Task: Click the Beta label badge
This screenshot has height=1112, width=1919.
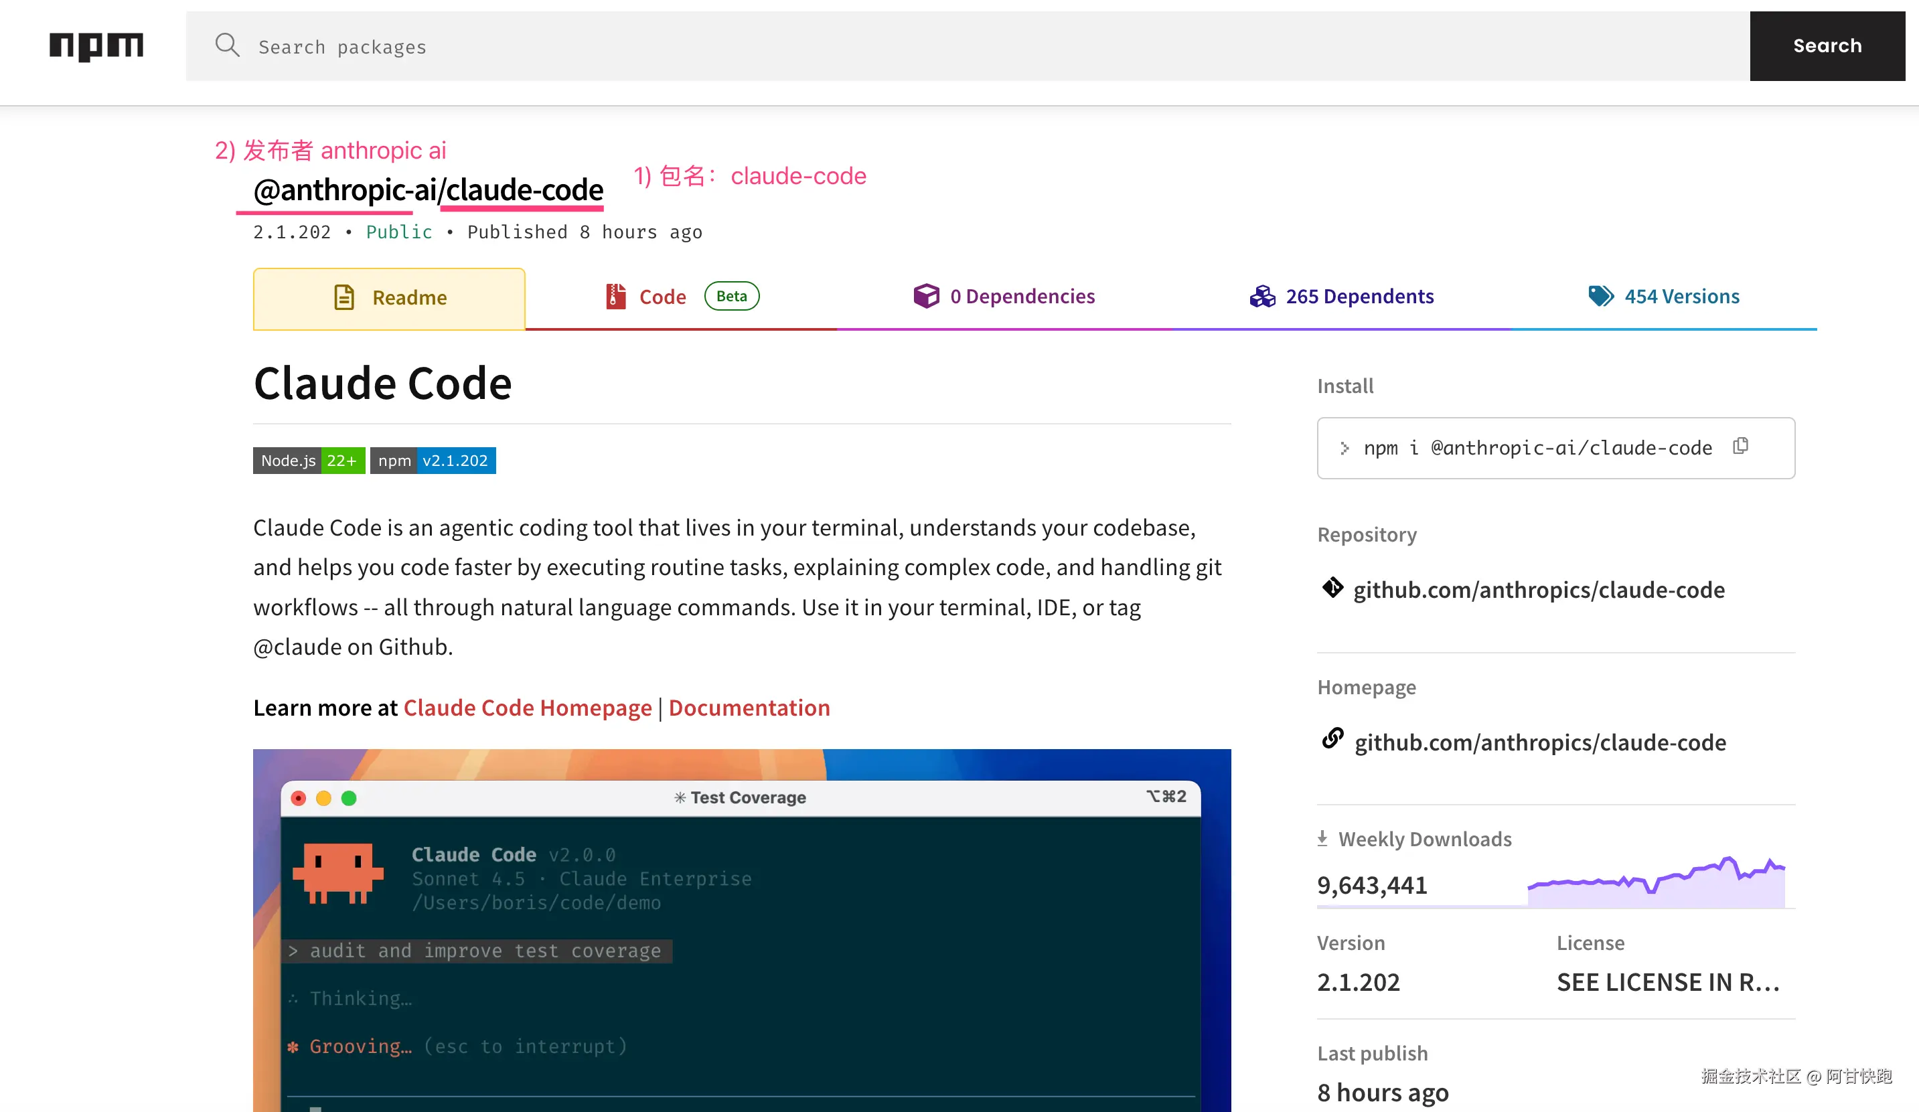Action: pyautogui.click(x=731, y=297)
